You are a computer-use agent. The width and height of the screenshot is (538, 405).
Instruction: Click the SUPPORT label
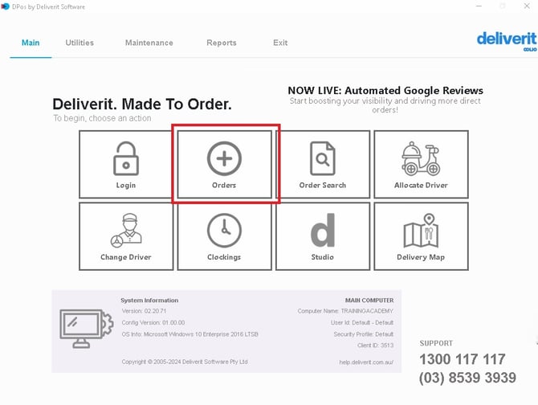(x=436, y=343)
